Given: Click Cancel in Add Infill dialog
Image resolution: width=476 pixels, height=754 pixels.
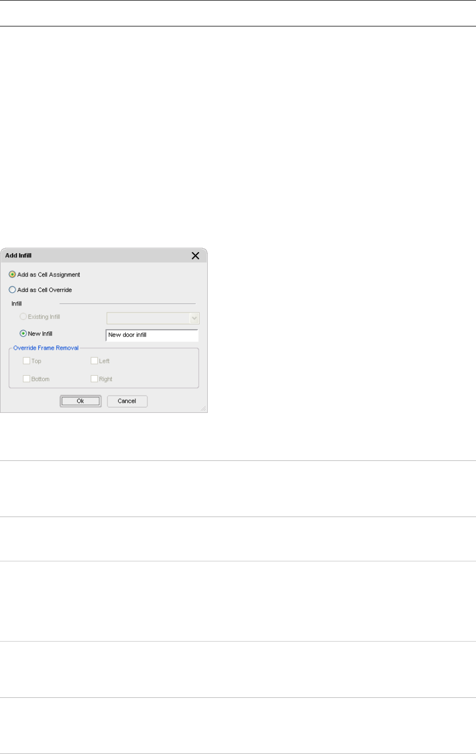Looking at the screenshot, I should click(x=127, y=401).
